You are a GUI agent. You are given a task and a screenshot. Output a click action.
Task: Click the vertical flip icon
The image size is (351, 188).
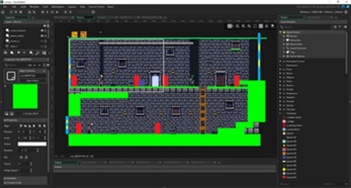click(26, 157)
